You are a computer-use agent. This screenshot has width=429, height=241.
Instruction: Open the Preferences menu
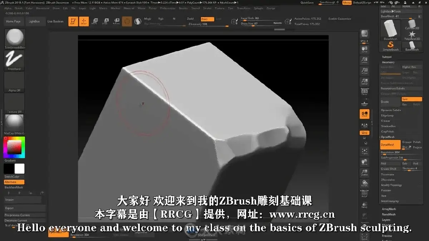click(x=167, y=8)
